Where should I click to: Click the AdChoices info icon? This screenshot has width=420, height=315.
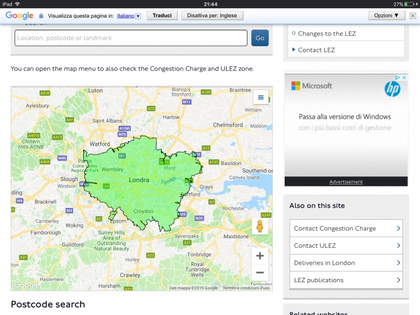[397, 77]
